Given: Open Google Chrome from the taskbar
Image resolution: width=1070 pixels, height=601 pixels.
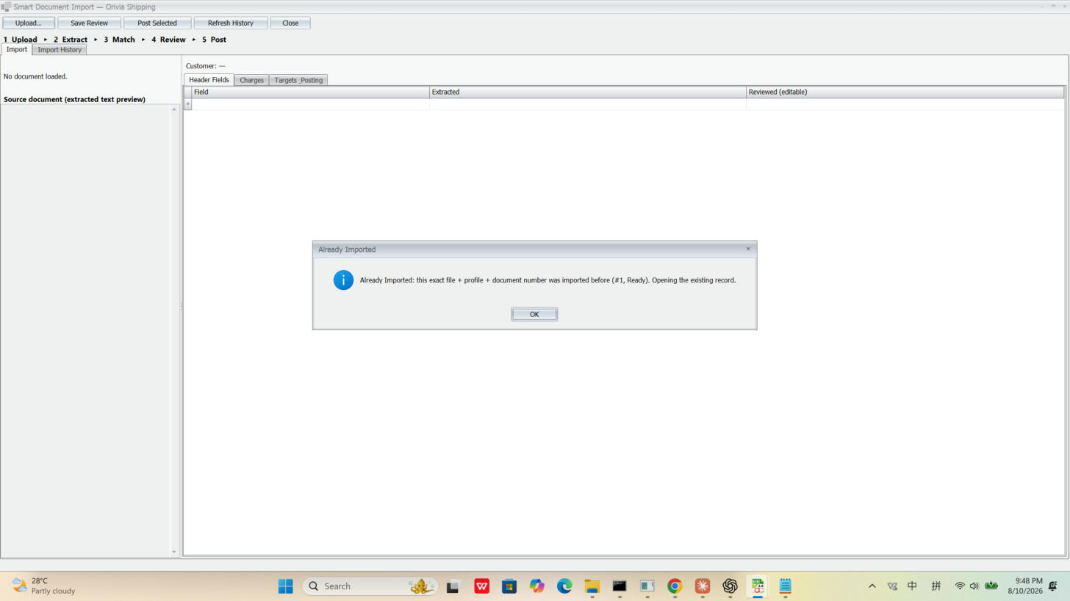Looking at the screenshot, I should coord(675,586).
